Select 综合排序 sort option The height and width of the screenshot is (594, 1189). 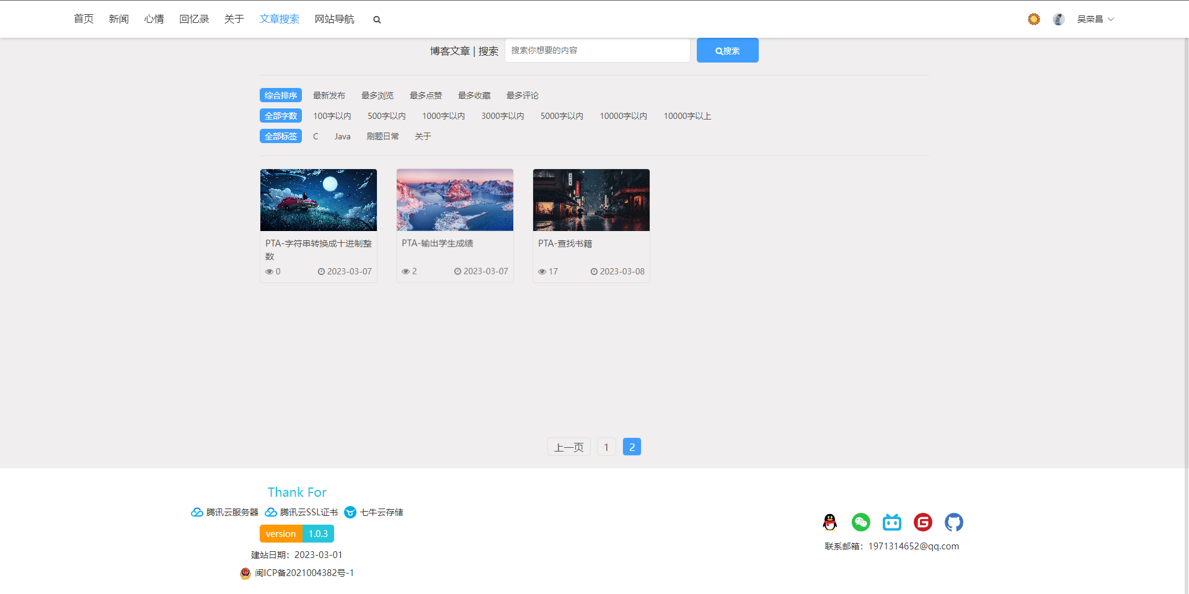click(281, 95)
